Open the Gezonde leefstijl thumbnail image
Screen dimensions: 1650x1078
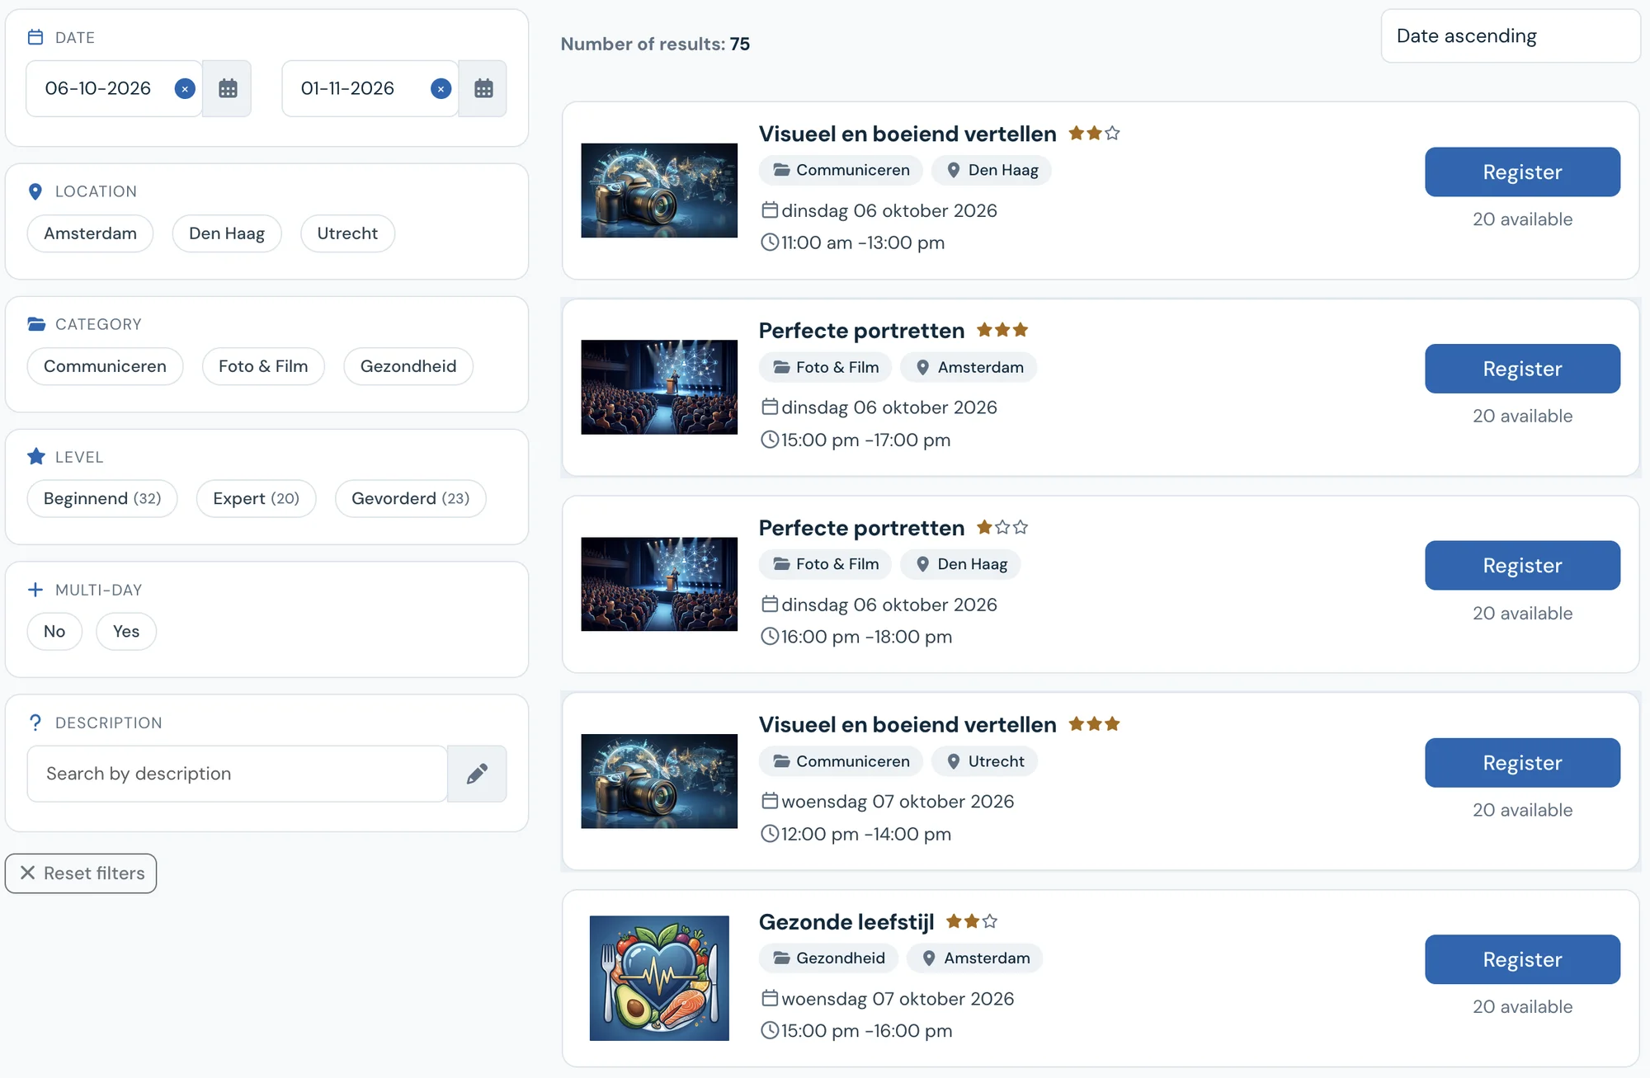(x=659, y=978)
